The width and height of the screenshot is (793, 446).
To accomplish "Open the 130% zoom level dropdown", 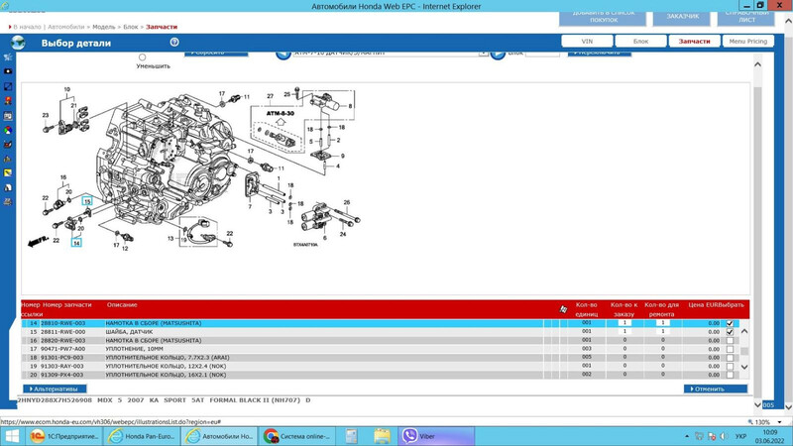I will tap(780, 422).
